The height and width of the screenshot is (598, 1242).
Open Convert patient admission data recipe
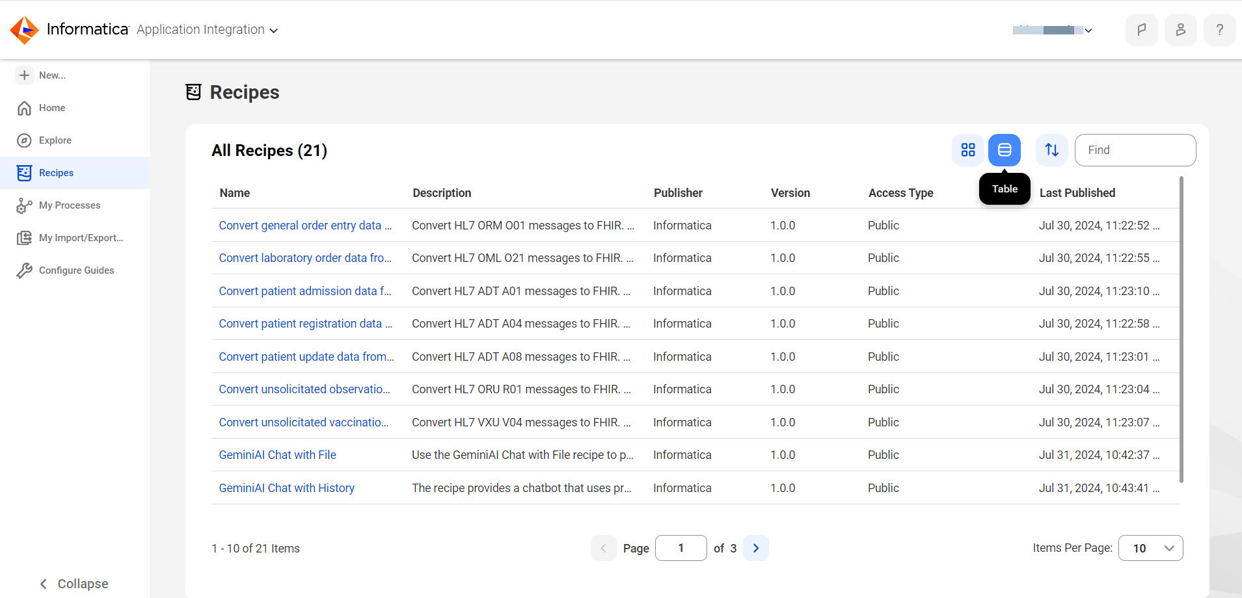(x=305, y=291)
